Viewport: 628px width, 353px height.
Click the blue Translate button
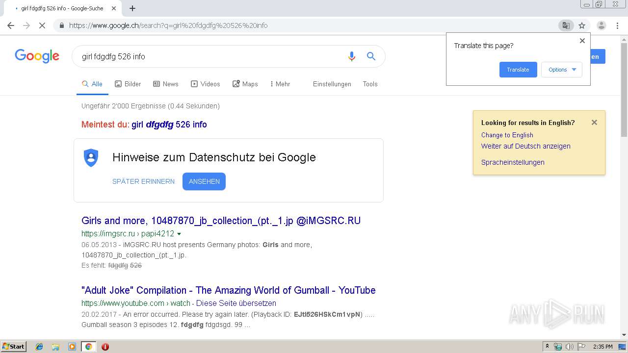pos(518,70)
